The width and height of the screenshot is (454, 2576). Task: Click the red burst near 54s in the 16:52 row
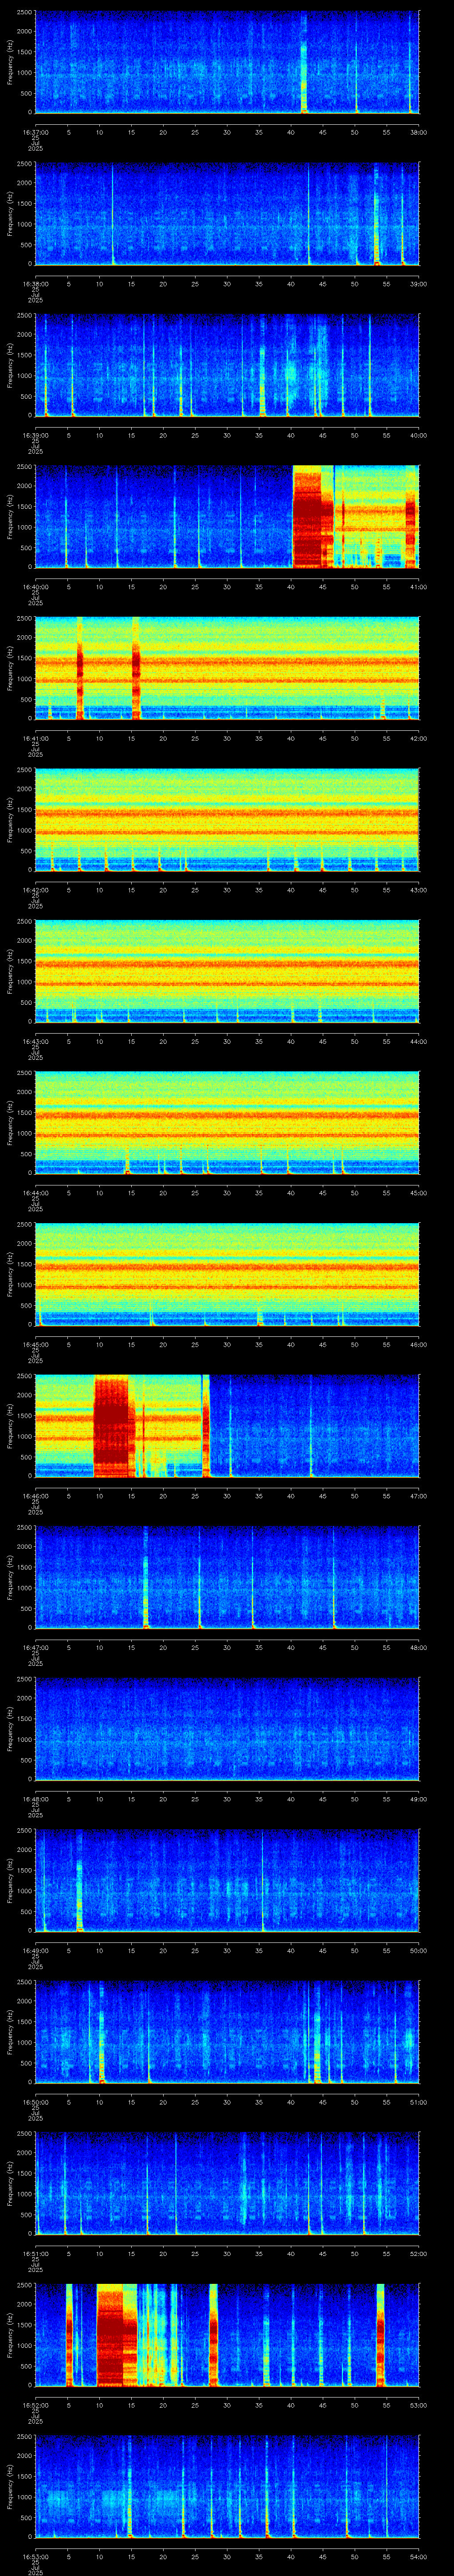point(380,2335)
